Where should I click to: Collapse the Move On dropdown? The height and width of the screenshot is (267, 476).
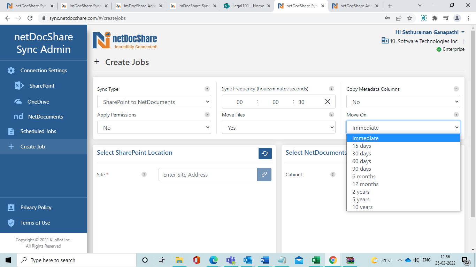[x=403, y=128]
